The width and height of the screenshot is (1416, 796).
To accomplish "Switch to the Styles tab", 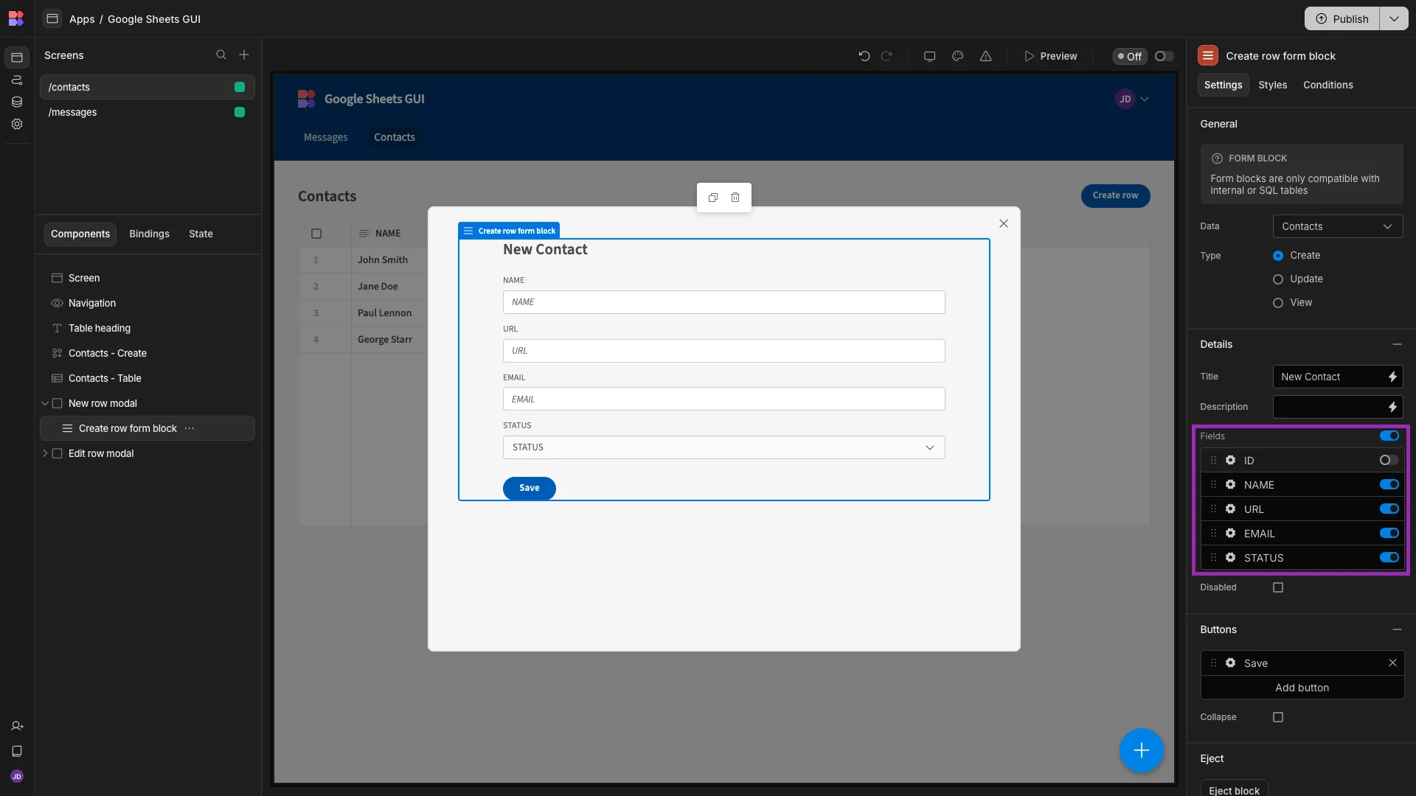I will click(x=1272, y=85).
